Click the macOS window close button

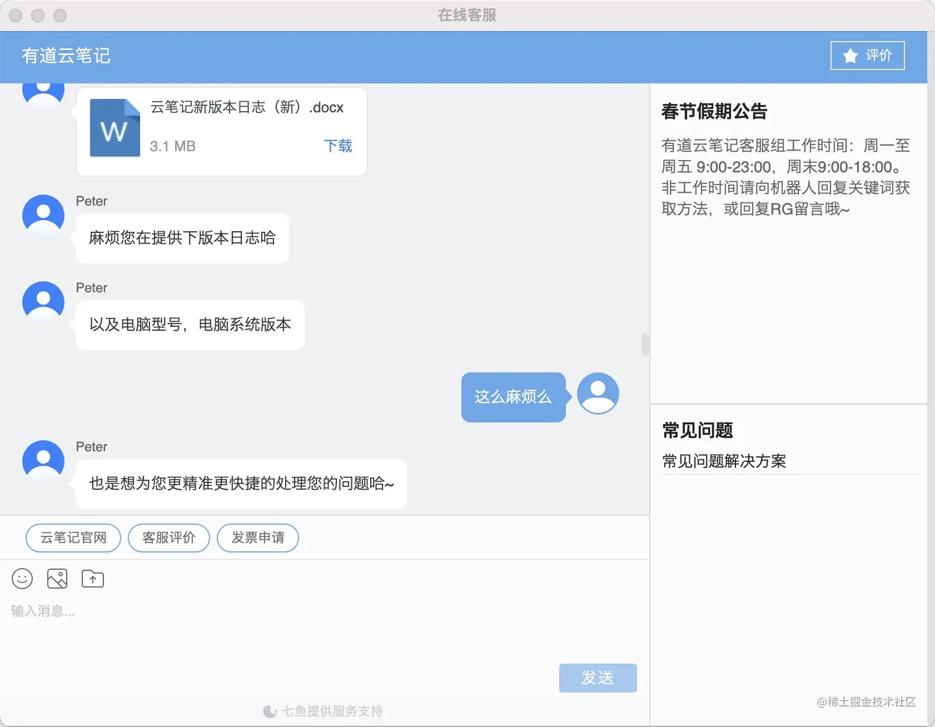click(15, 15)
